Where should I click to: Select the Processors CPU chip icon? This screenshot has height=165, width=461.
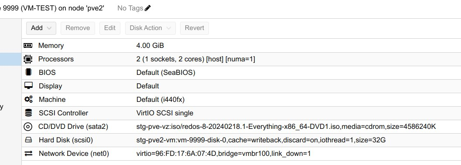click(28, 59)
